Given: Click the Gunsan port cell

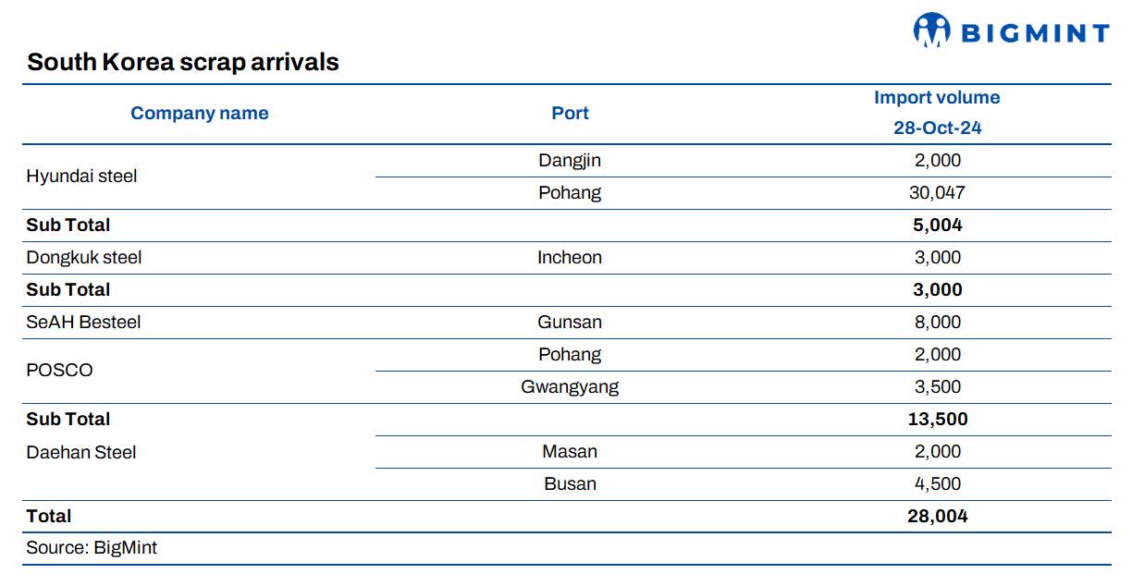Looking at the screenshot, I should click(x=570, y=322).
